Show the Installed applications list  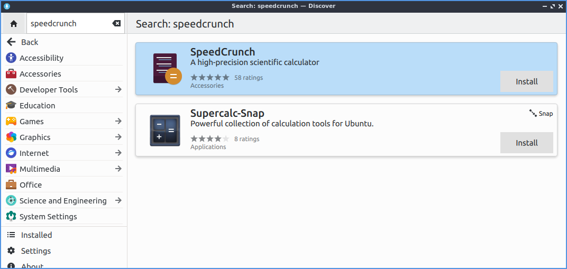click(36, 235)
